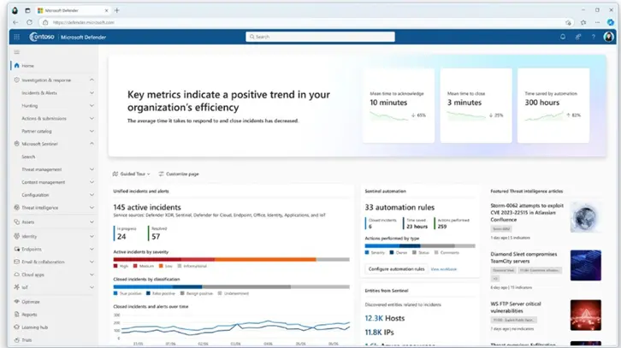Viewport: 621px width, 348px height.
Task: Click the browser address bar
Action: click(x=305, y=22)
